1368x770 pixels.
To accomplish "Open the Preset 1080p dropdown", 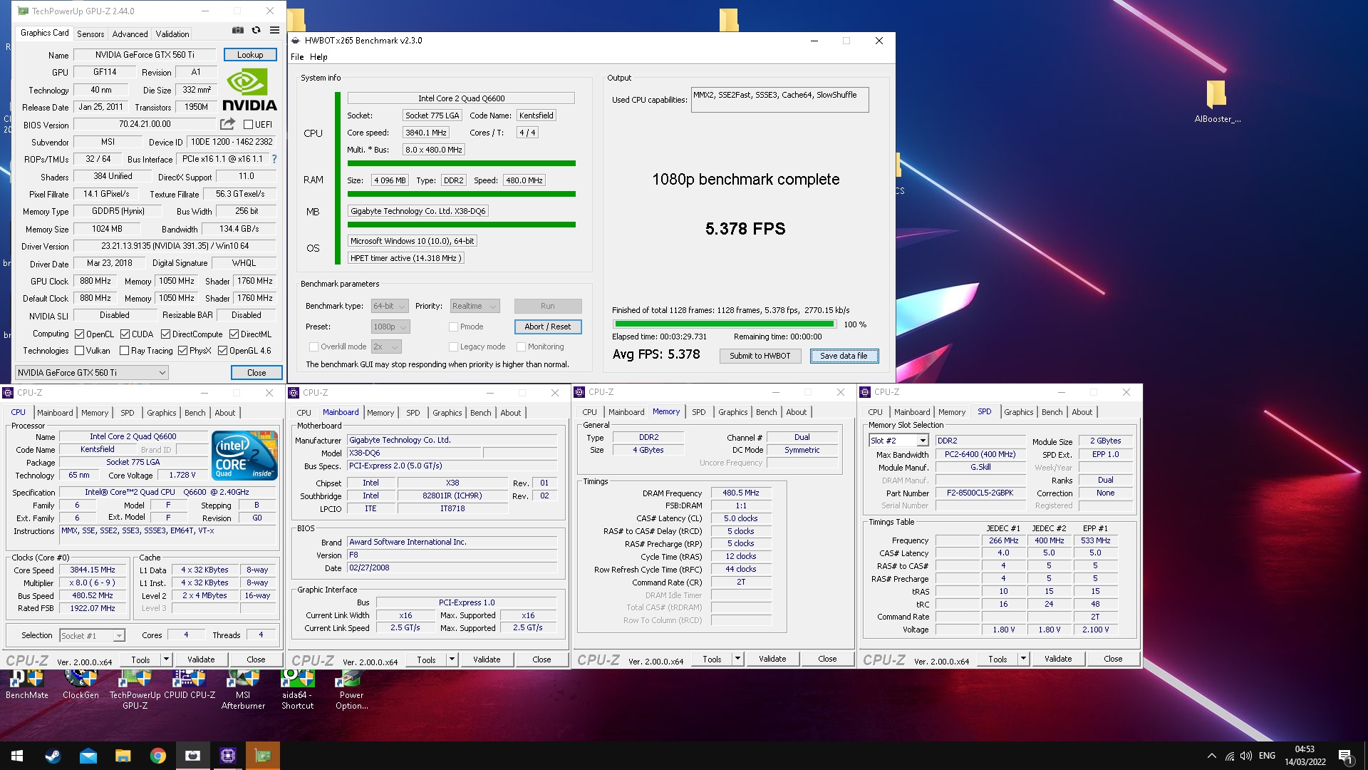I will (390, 327).
